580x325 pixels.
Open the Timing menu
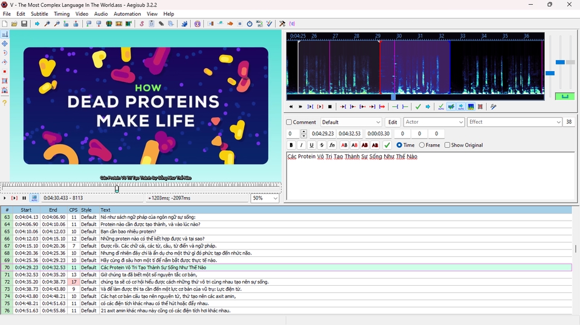[x=62, y=14]
